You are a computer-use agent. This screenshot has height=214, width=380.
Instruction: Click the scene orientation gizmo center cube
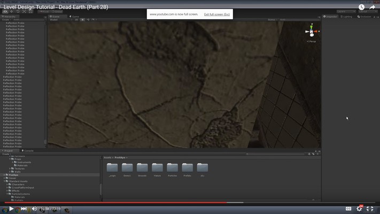[312, 32]
